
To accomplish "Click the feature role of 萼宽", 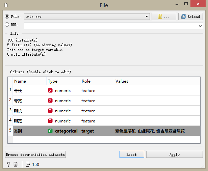I will point(88,101).
